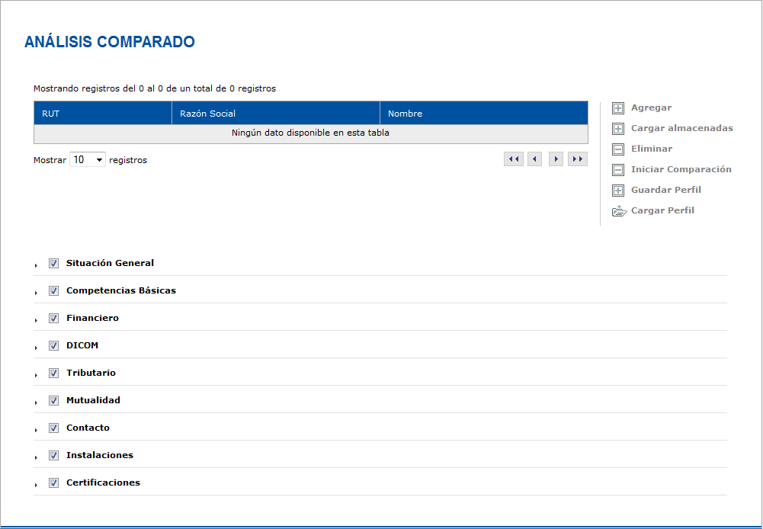Click the Cargar almacenadas link

(681, 128)
